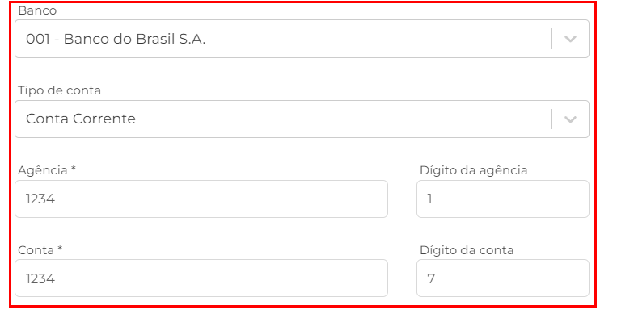Screen dimensions: 617x318
Task: Expand the Banco dropdown chevron arrow
Action: coord(570,39)
